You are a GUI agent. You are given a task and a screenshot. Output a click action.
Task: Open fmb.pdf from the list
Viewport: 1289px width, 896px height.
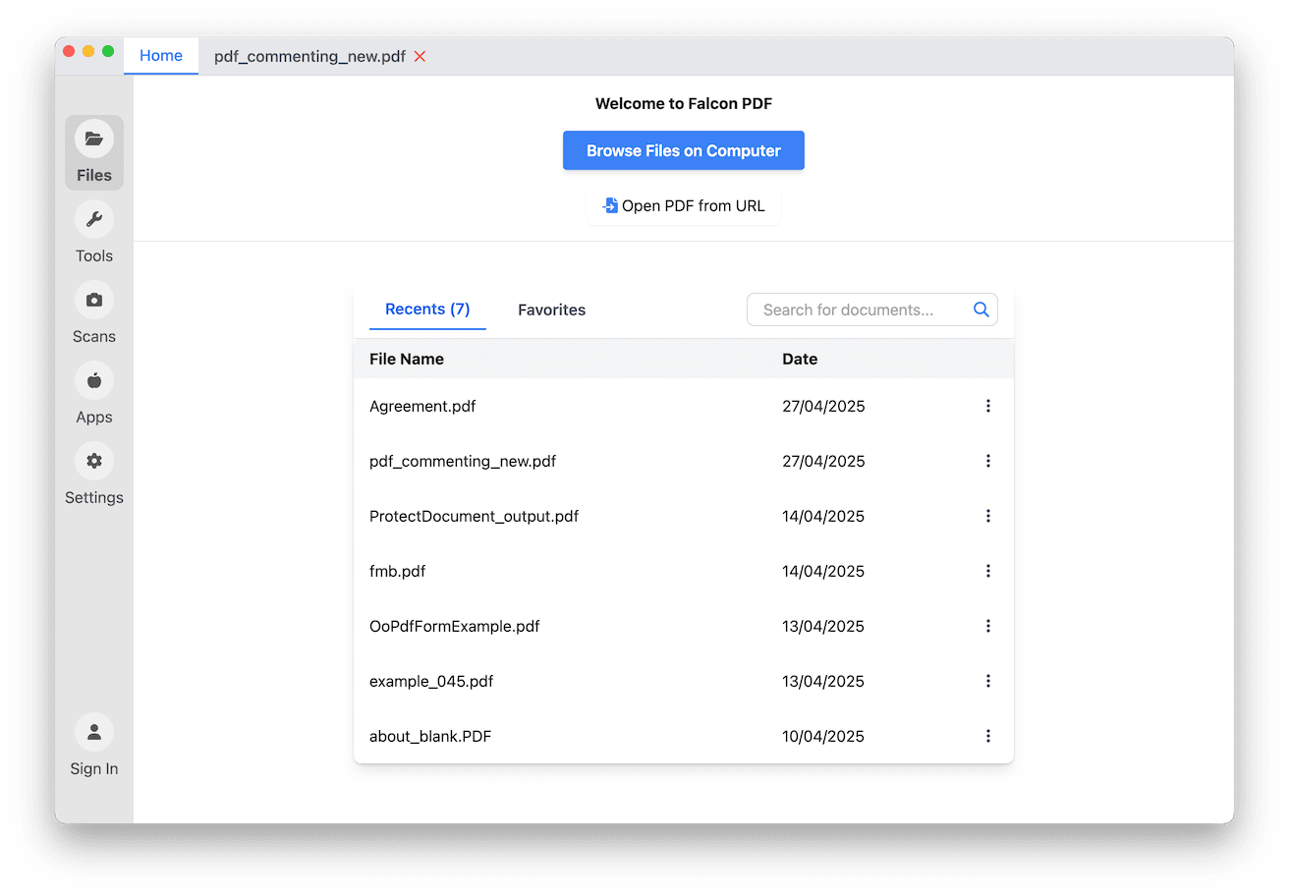(x=397, y=571)
